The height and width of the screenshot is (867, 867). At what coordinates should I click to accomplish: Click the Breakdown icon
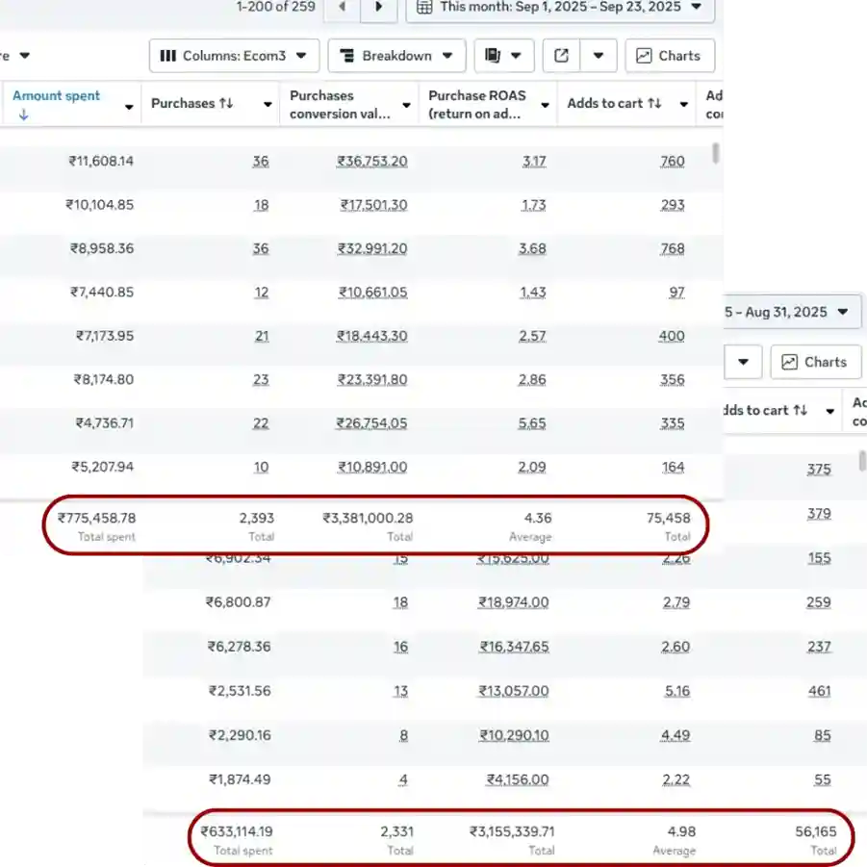tap(347, 56)
